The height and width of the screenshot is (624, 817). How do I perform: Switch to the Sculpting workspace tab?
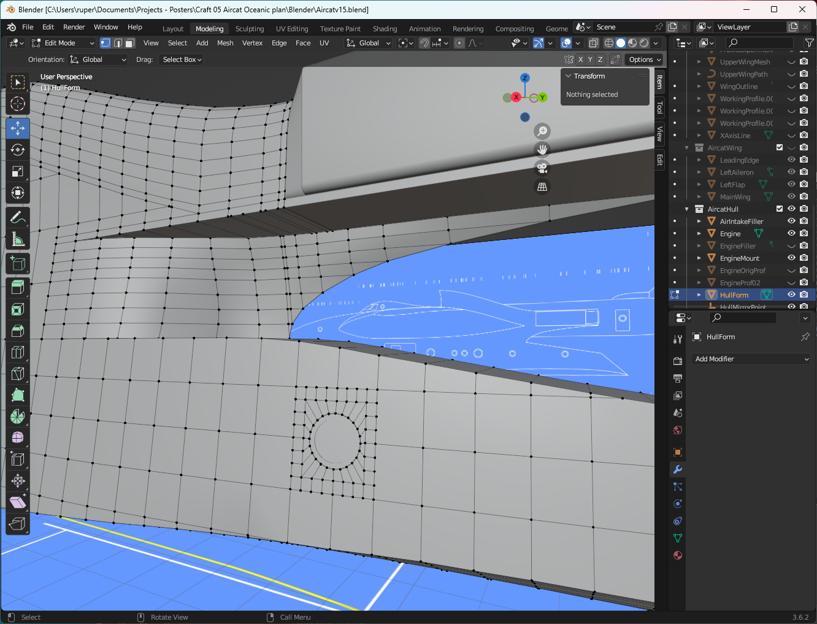[x=250, y=29]
